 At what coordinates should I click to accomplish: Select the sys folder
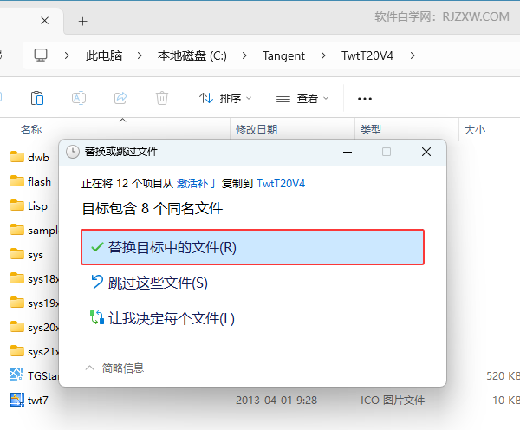tap(27, 255)
